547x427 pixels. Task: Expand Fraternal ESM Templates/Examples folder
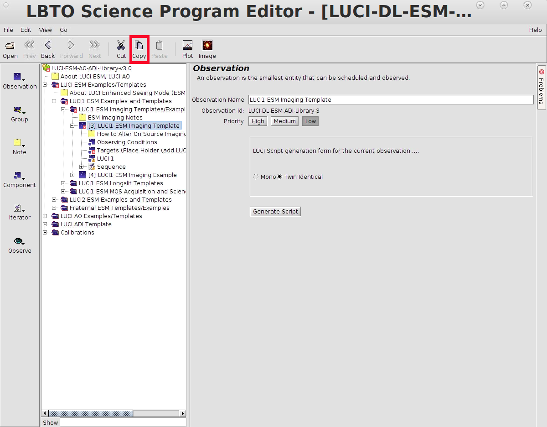coord(54,208)
